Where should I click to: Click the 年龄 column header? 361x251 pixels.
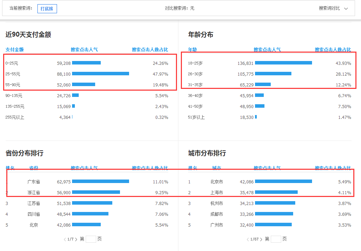pyautogui.click(x=192, y=50)
